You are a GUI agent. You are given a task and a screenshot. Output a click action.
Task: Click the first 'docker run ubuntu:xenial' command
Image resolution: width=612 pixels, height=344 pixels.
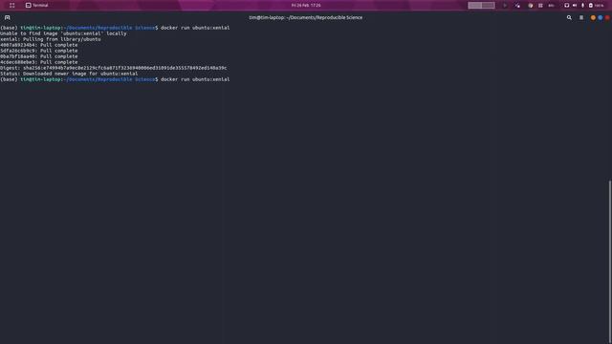pyautogui.click(x=195, y=28)
